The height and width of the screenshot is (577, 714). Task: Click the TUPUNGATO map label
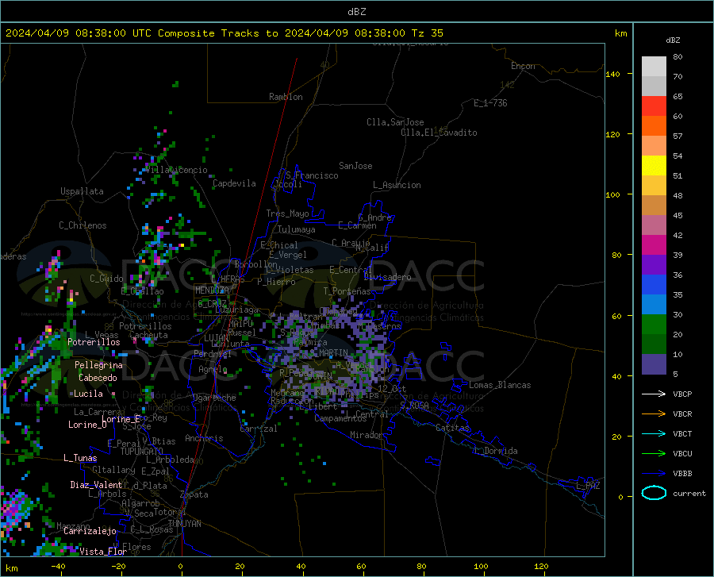142,452
